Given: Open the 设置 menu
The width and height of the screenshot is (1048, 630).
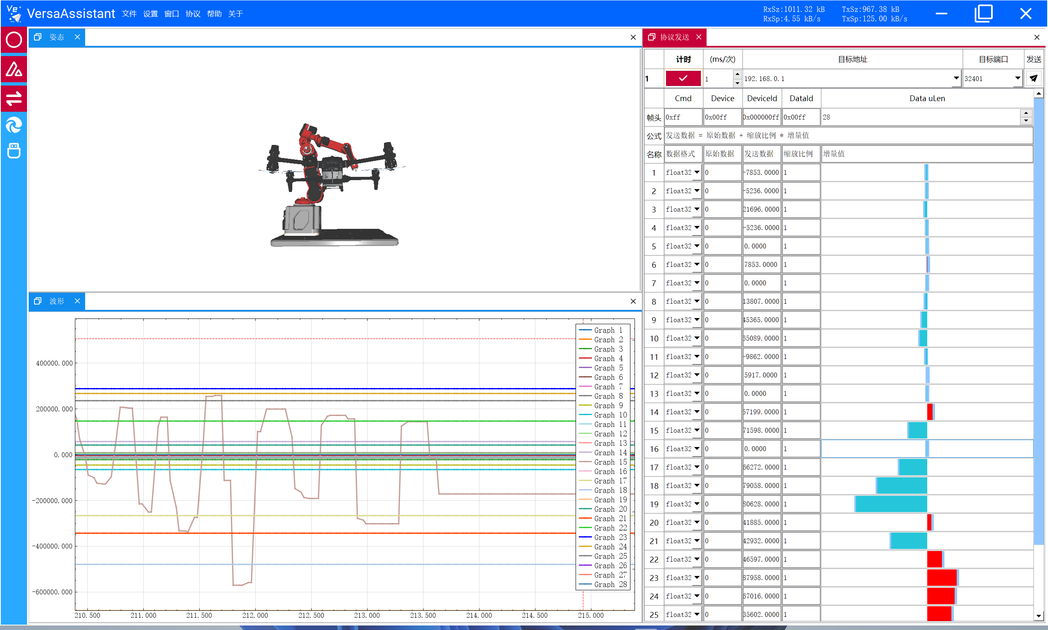Looking at the screenshot, I should tap(150, 14).
